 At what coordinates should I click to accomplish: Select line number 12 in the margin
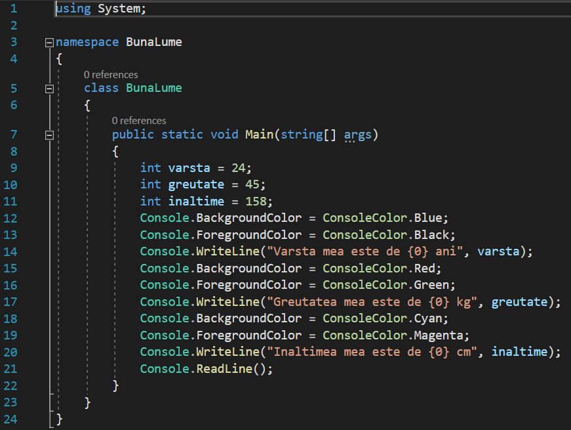pyautogui.click(x=10, y=218)
